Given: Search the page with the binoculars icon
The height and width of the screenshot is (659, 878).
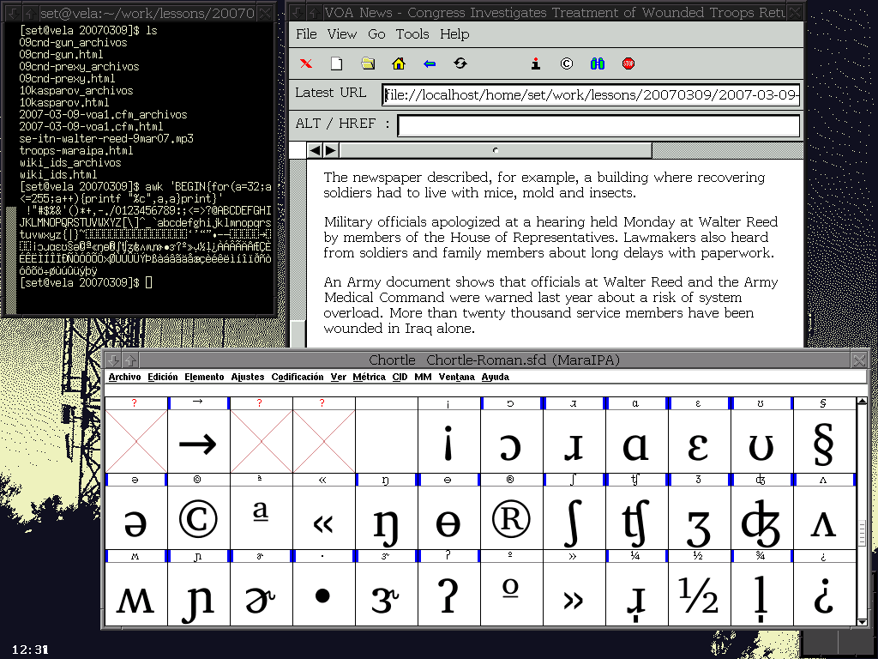Looking at the screenshot, I should [598, 63].
